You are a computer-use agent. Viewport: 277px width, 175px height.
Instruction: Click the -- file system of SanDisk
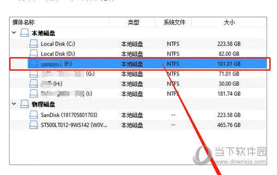173,115
